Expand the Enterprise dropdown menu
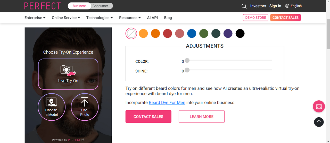Image resolution: width=330 pixels, height=143 pixels. pos(35,18)
